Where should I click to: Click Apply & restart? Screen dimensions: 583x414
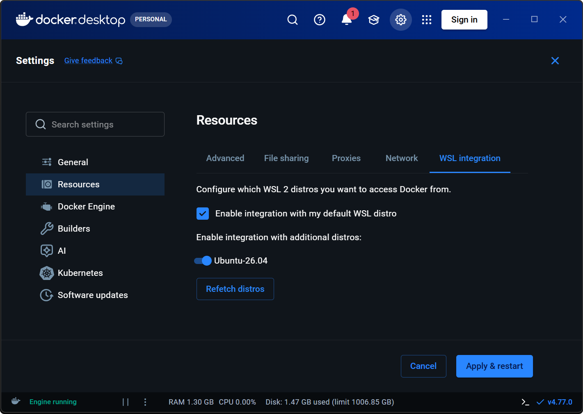click(x=494, y=366)
